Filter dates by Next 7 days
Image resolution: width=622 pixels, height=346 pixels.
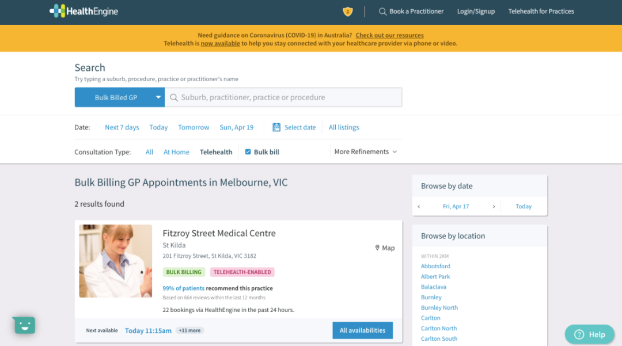coord(122,127)
